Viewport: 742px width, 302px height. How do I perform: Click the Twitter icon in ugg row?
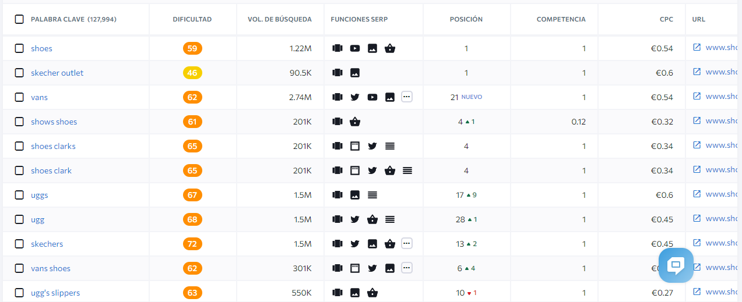[355, 219]
